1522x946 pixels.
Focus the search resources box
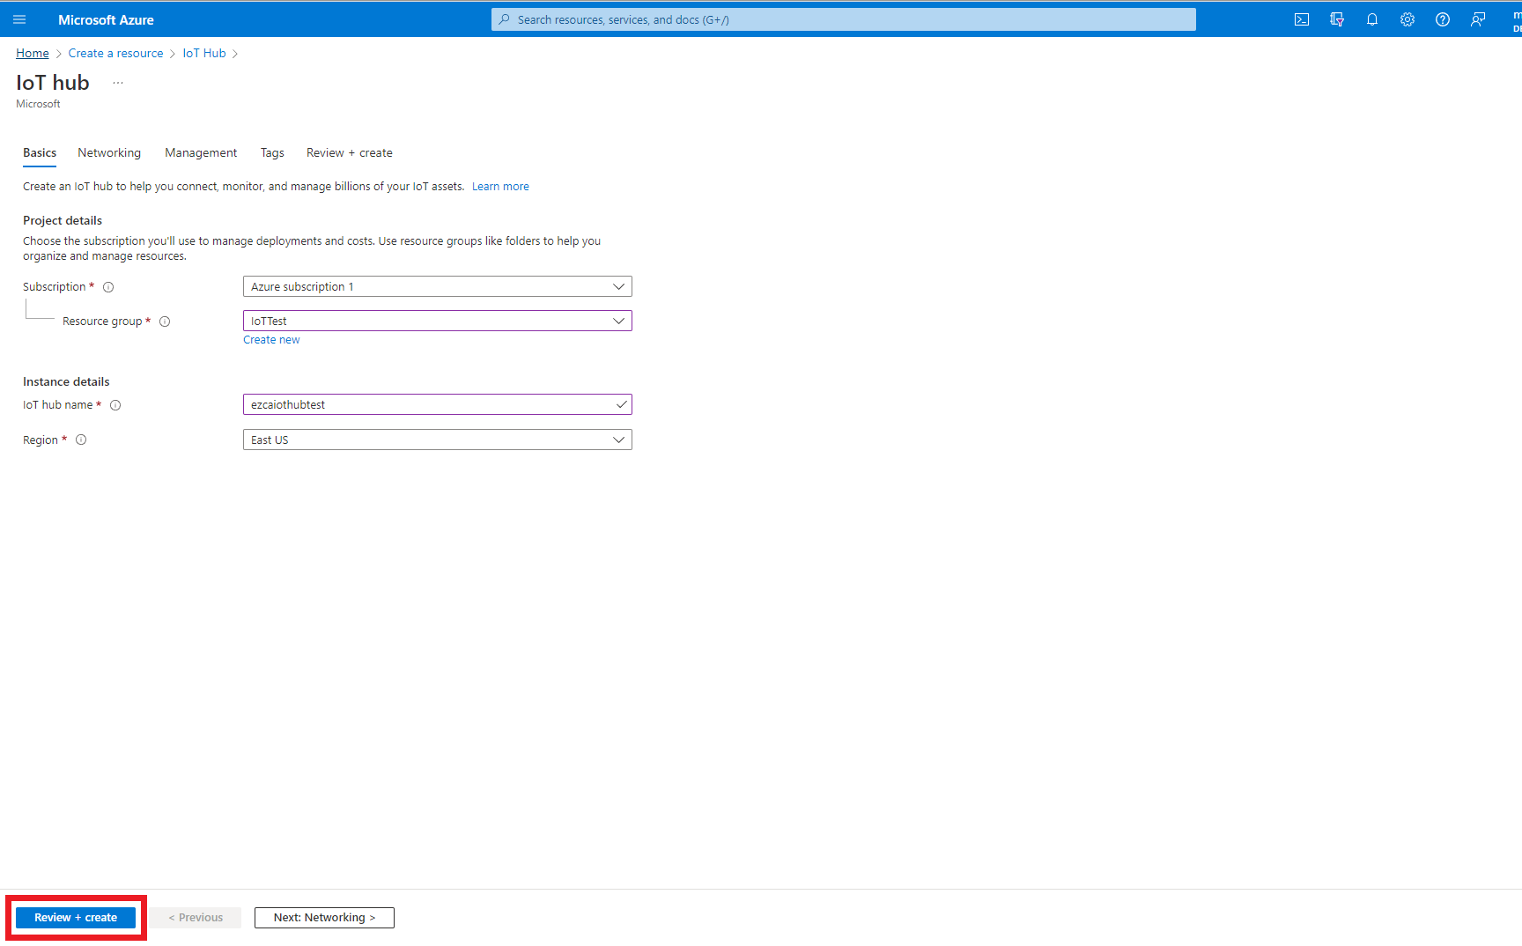point(844,19)
